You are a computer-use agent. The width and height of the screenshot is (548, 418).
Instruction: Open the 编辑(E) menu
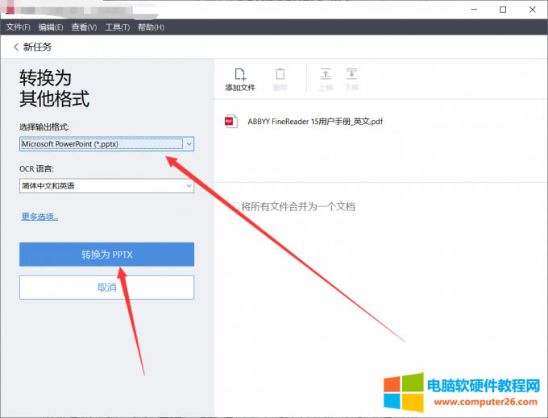click(52, 27)
